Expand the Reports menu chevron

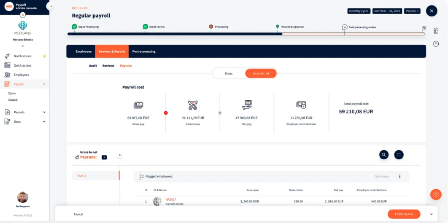44,112
